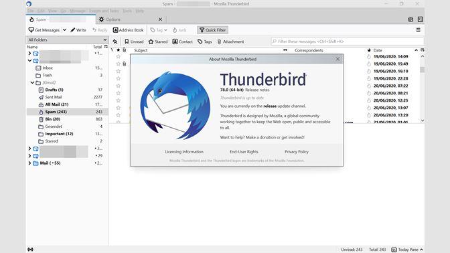
Task: Collapse the second mail account
Action: click(29, 60)
